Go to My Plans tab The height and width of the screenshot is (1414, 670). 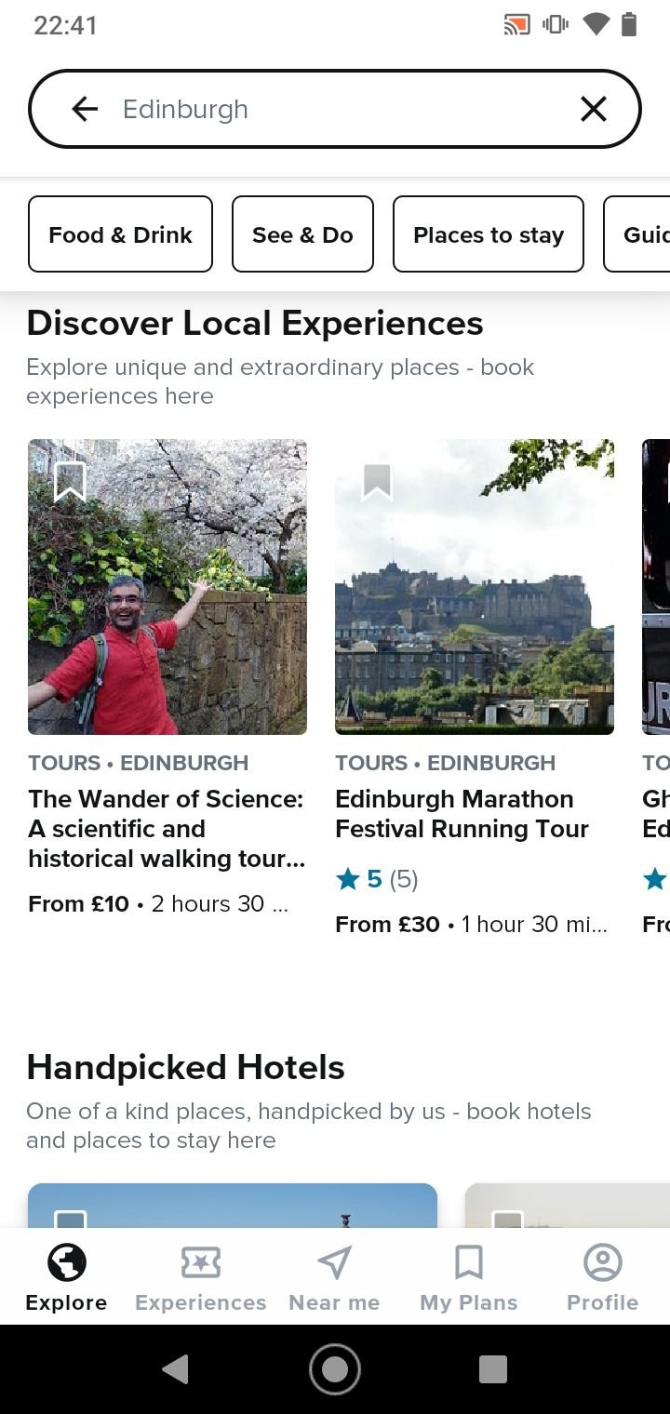(x=468, y=1278)
